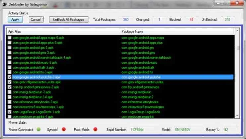The width and height of the screenshot is (246, 139).
Task: Select package com.gotv.nflgamecenter.us.lite
Action: pyautogui.click(x=143, y=82)
